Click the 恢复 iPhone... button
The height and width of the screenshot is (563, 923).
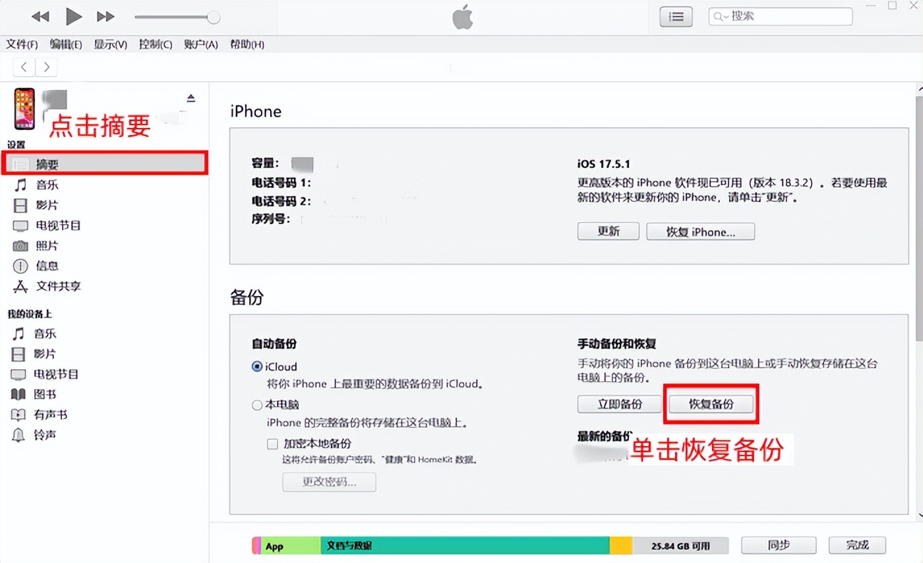click(x=700, y=232)
